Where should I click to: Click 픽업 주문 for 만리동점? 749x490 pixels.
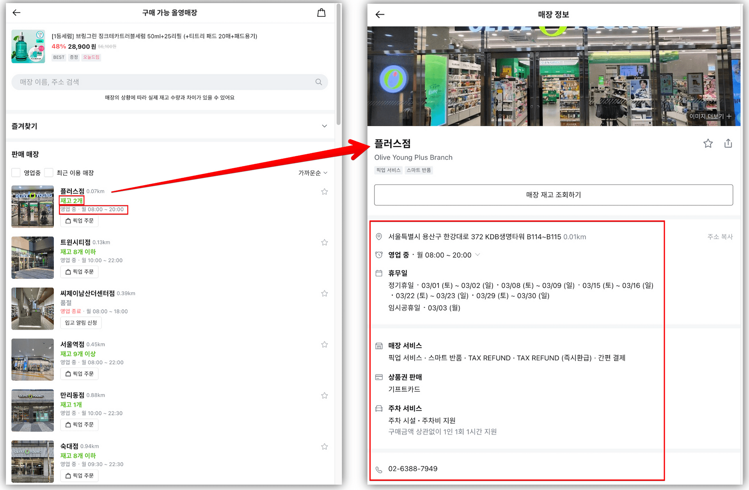coord(79,425)
